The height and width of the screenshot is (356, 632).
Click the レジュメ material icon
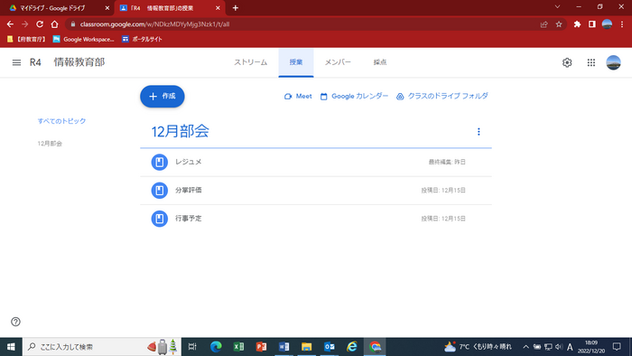point(160,162)
